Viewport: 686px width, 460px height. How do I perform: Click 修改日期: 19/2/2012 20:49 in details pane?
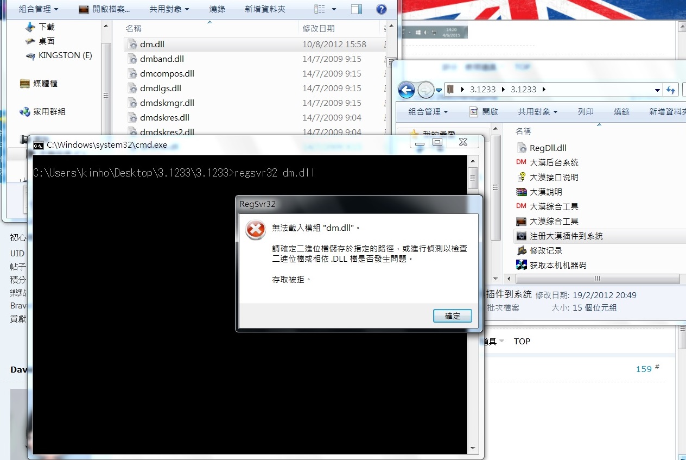click(586, 295)
